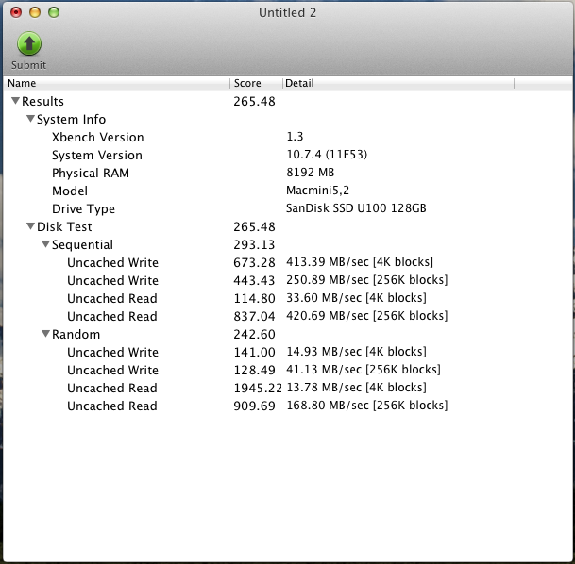Image resolution: width=575 pixels, height=564 pixels.
Task: Click the Macmini5,2 model value
Action: [x=317, y=191]
